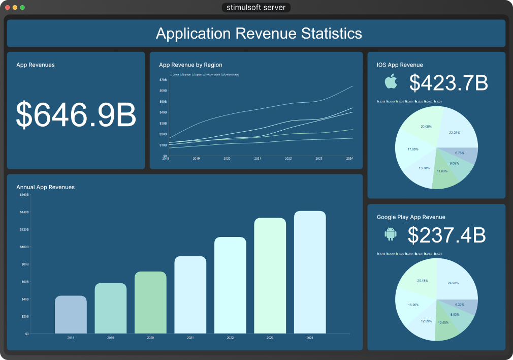Viewport: 513px width, 360px height.
Task: Click the Android robot icon
Action: click(390, 234)
